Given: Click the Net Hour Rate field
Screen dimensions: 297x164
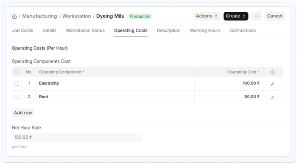Looking at the screenshot, I should (x=77, y=137).
